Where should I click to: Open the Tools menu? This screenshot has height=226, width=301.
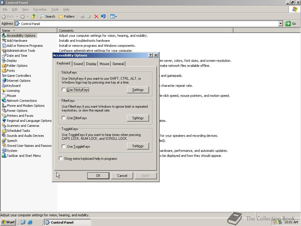tap(55, 9)
